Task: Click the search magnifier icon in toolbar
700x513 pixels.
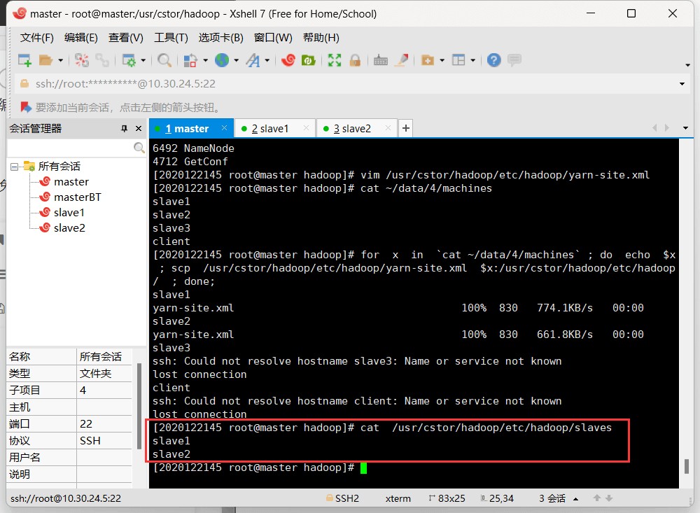Action: pyautogui.click(x=164, y=60)
